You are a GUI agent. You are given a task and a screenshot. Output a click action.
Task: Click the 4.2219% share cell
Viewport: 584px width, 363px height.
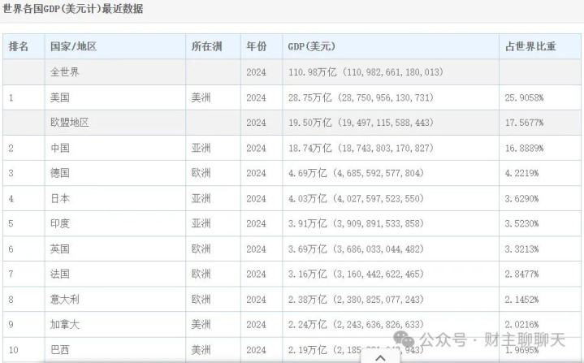(x=521, y=173)
